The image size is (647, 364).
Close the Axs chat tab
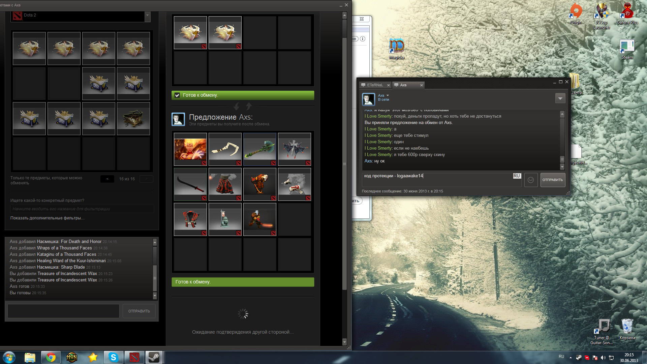421,85
